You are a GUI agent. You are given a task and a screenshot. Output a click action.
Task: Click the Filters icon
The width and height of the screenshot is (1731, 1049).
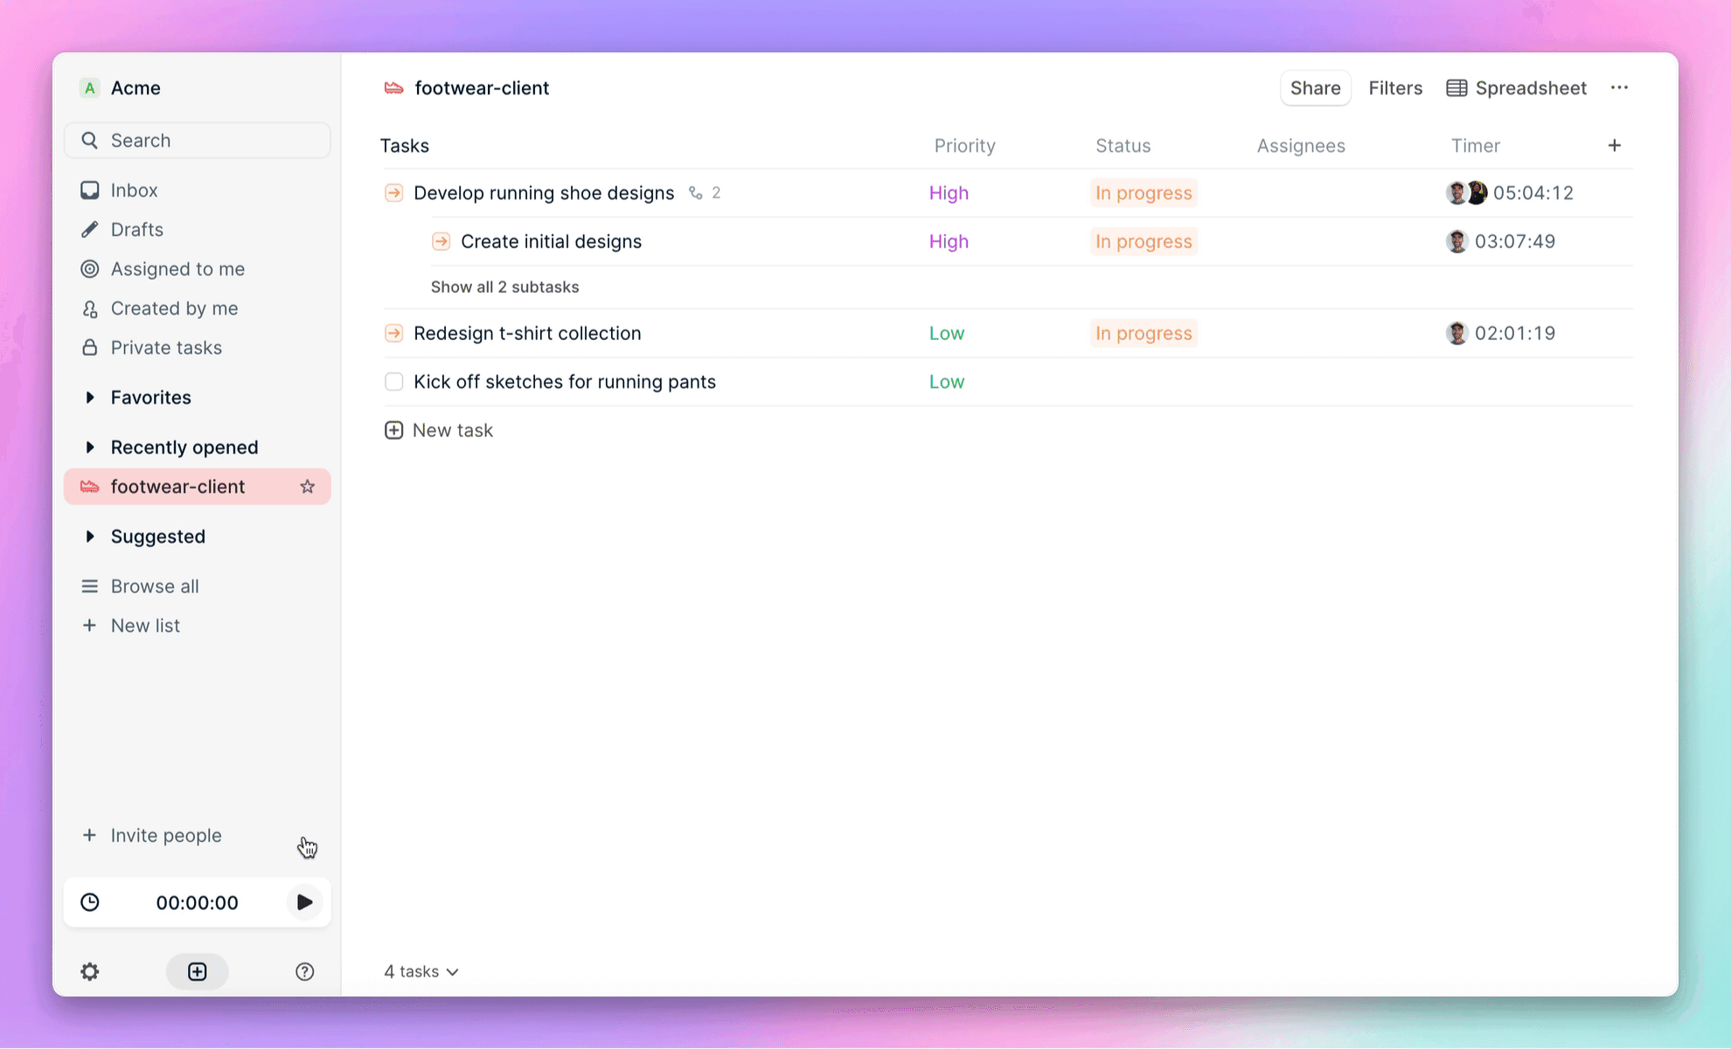coord(1394,87)
